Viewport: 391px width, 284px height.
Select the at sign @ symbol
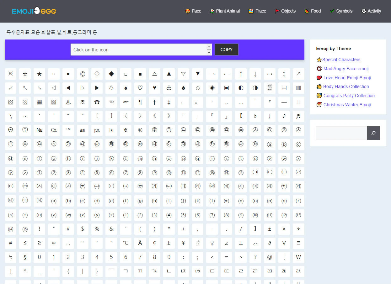tap(270, 257)
